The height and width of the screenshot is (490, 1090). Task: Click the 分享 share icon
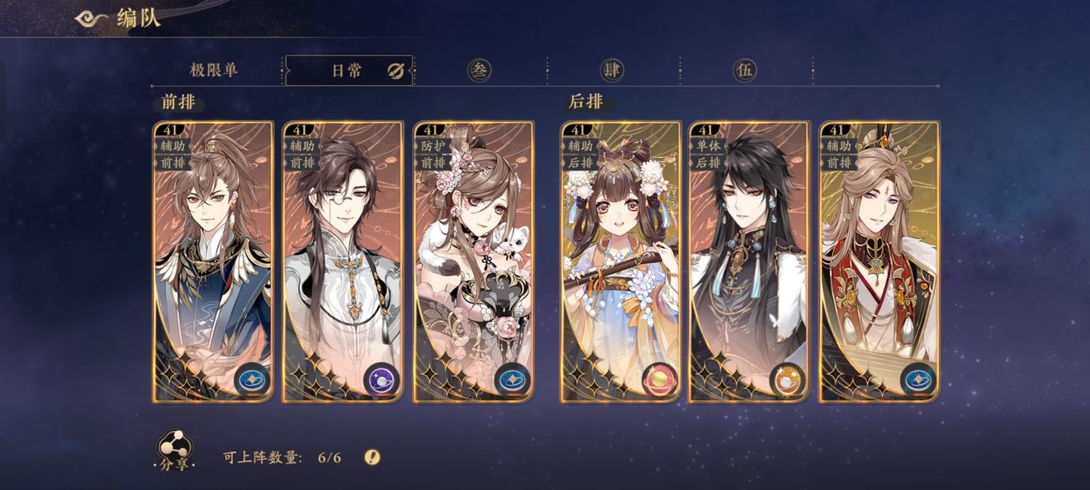click(x=174, y=451)
